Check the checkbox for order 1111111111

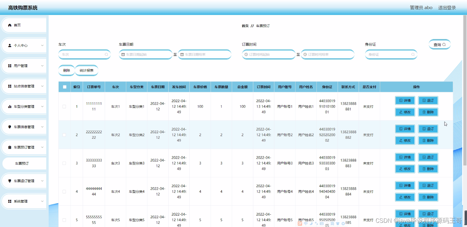click(64, 106)
